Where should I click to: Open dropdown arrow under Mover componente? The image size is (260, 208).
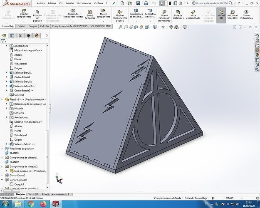(x=103, y=21)
